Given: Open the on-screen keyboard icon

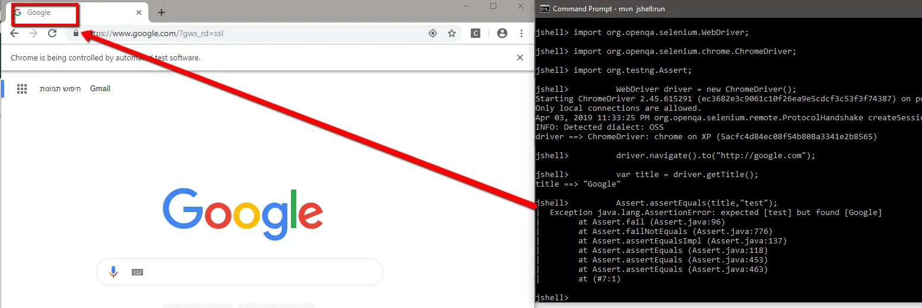Looking at the screenshot, I should coord(138,272).
